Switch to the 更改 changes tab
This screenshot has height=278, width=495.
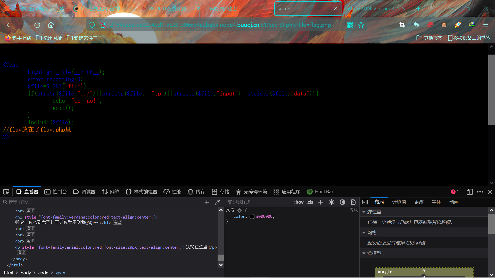(419, 202)
